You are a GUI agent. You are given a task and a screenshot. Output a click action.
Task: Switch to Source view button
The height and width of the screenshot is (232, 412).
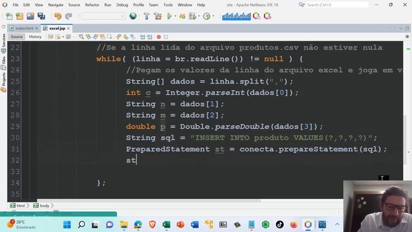[x=17, y=37]
